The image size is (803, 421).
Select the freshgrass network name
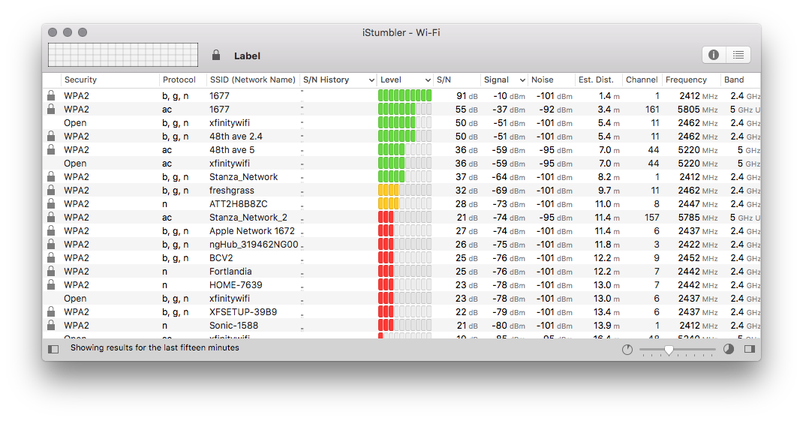coord(231,191)
